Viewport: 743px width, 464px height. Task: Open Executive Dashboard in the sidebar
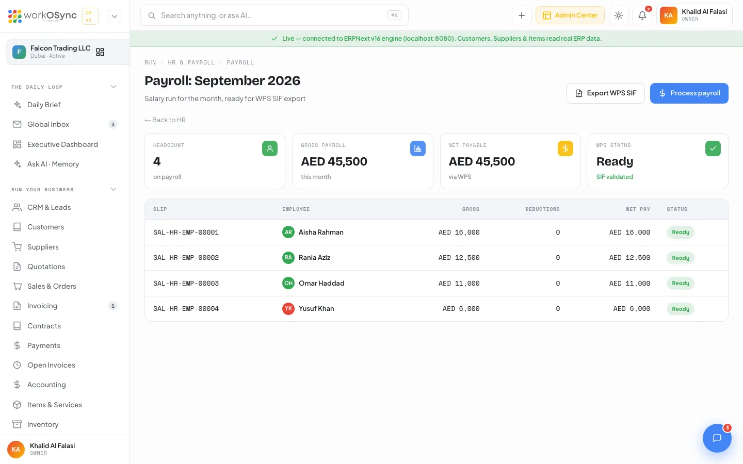point(64,144)
